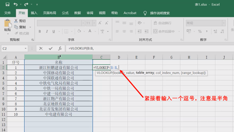Screen dimensions: 234x132
Task: Switch to the 视图 ribbon tab
Action: tap(102, 13)
